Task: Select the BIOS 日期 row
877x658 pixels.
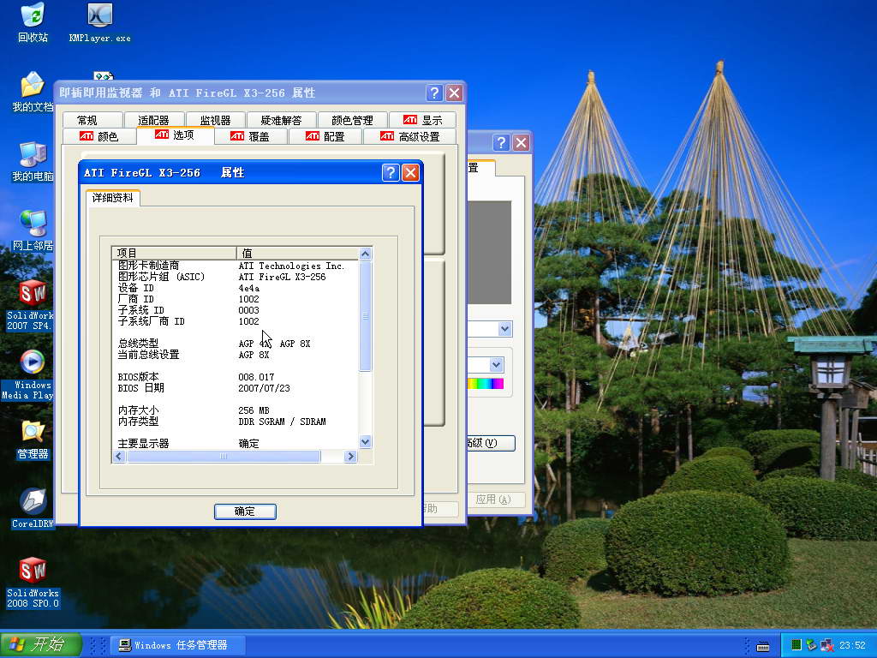Action: (235, 388)
